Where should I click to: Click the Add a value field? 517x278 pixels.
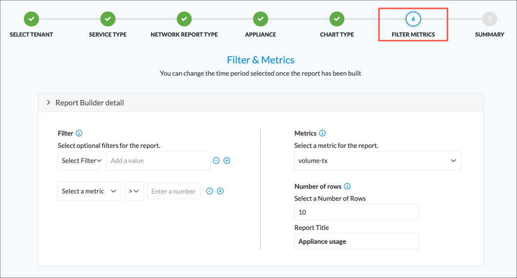[x=158, y=160]
